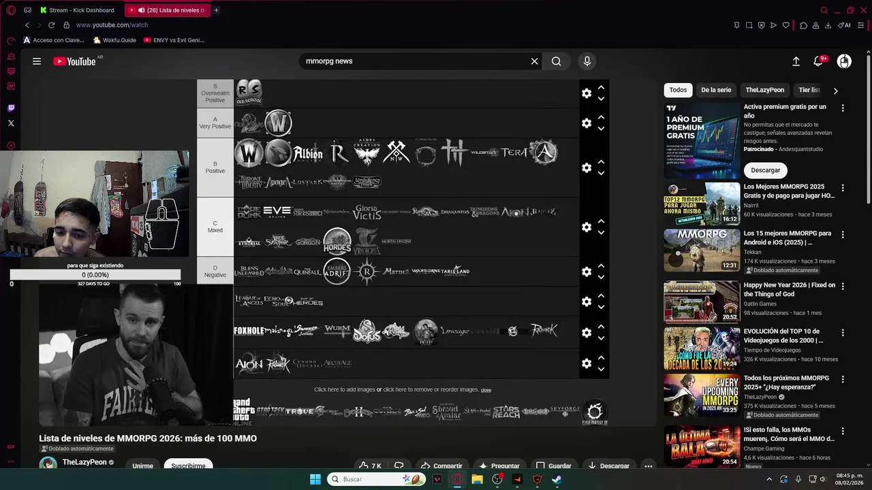Screen dimensions: 872x490
Task: Run the search with the magnifier button
Action: pos(557,61)
